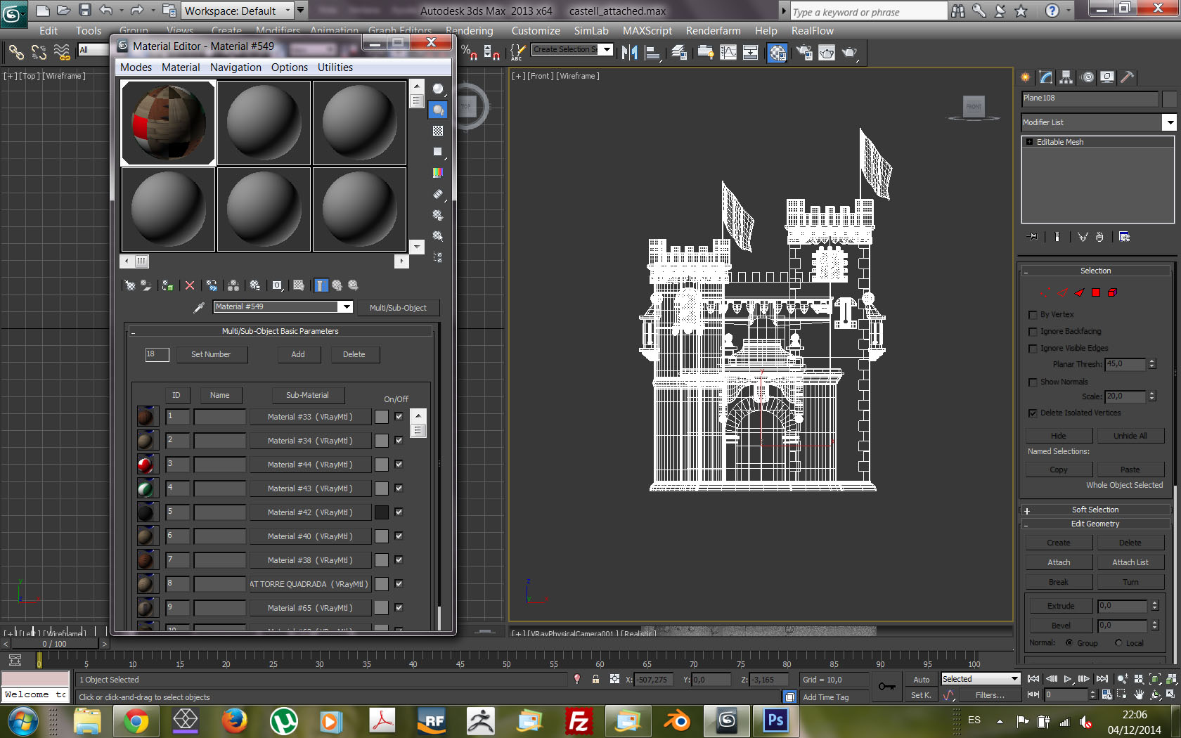Select Polygon sub-object level red square
The width and height of the screenshot is (1181, 738).
point(1095,292)
